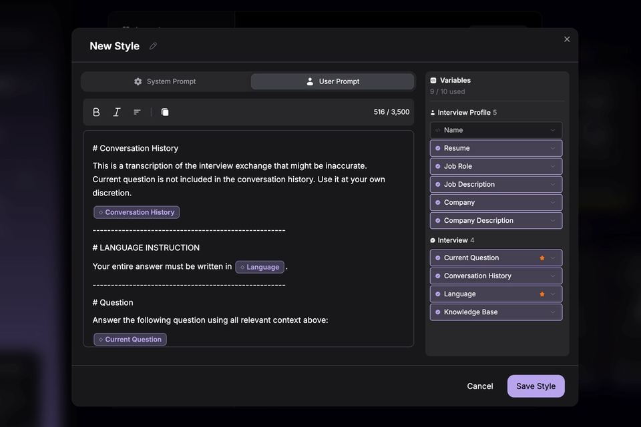
Task: Click the orange star on Current Question
Action: 542,258
